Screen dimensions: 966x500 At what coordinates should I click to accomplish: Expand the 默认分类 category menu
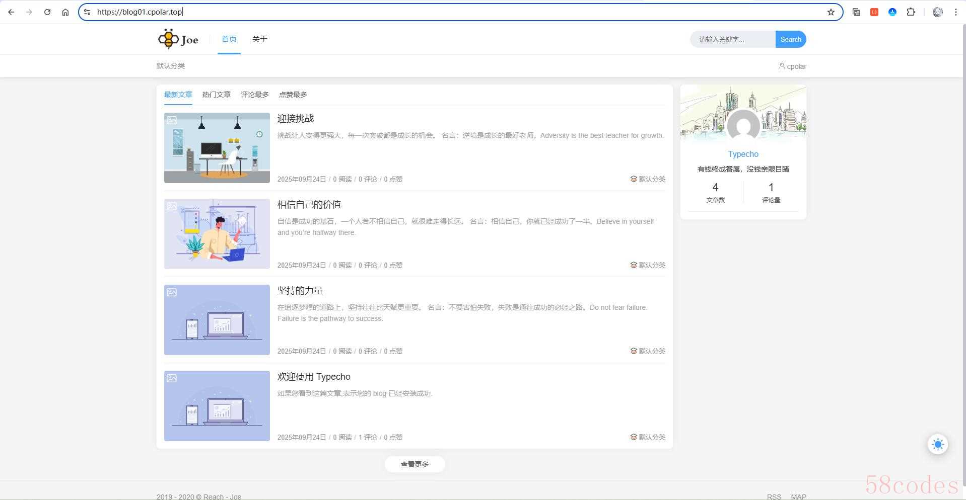171,66
